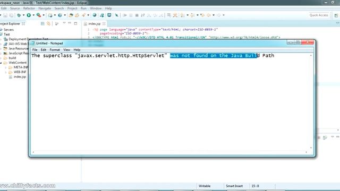Maximize the Project Explorer panel
The width and height of the screenshot is (340, 191).
point(75,23)
